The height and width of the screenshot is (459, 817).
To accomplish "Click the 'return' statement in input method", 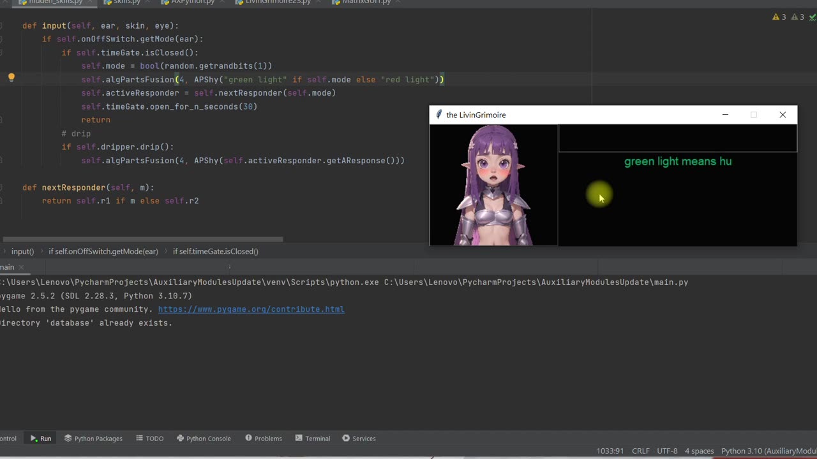I will pyautogui.click(x=96, y=120).
